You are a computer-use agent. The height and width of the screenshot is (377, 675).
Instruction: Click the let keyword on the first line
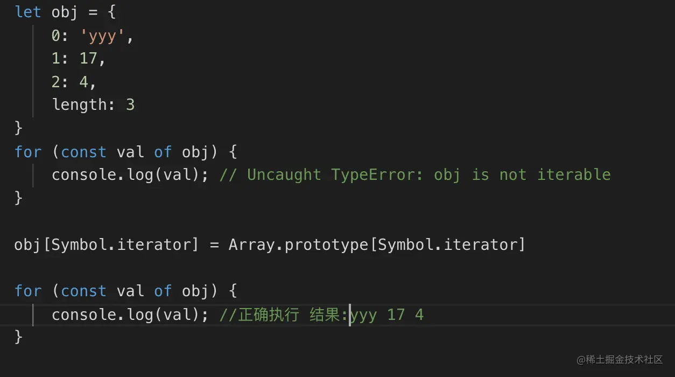pyautogui.click(x=28, y=12)
